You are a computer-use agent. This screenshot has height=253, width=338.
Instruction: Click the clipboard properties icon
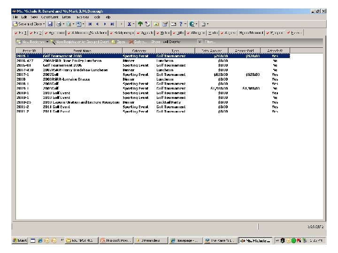pos(165,24)
